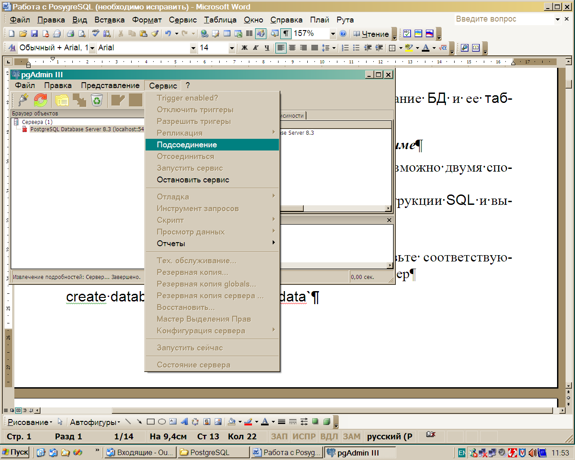Open the style list dropdown arrow

point(92,48)
